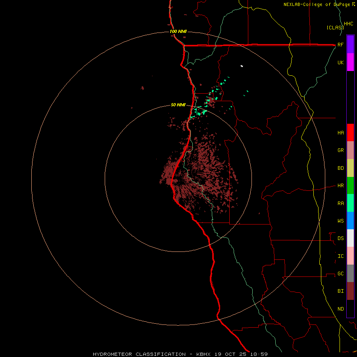Click the IC legend label
The height and width of the screenshot is (357, 357).
tap(341, 256)
